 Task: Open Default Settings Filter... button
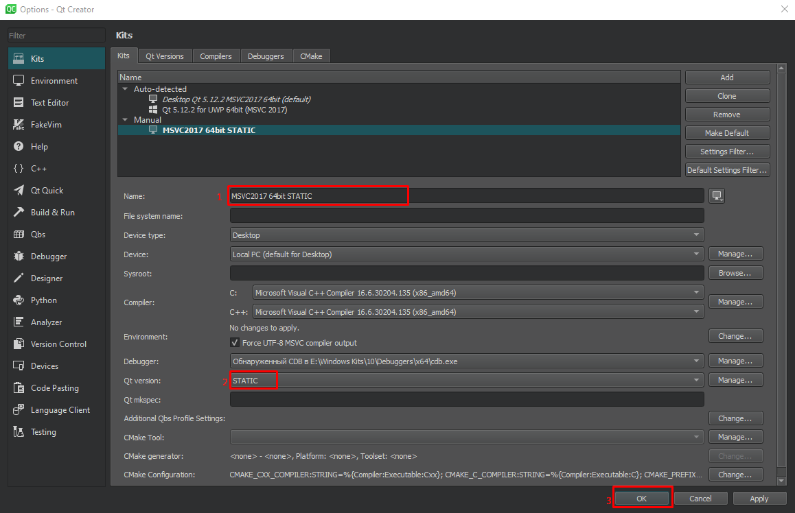pyautogui.click(x=727, y=170)
